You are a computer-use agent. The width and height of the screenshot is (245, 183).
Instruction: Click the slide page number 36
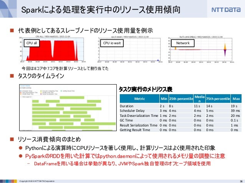241,181
